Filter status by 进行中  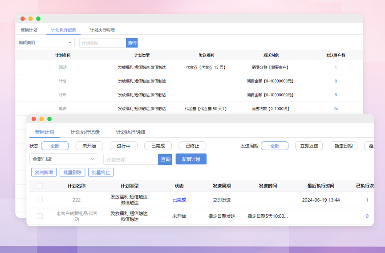pos(124,146)
